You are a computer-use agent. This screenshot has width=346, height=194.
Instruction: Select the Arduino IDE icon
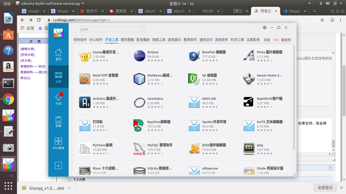(x=85, y=102)
